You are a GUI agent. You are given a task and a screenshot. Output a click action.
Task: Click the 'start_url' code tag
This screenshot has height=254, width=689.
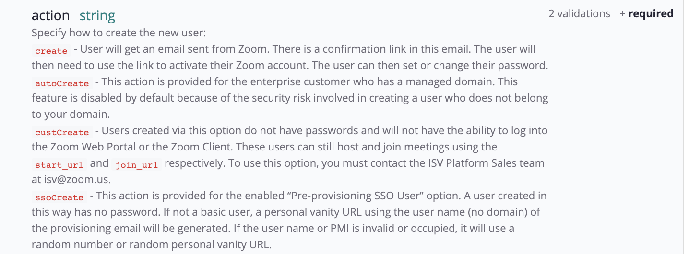[x=59, y=165]
